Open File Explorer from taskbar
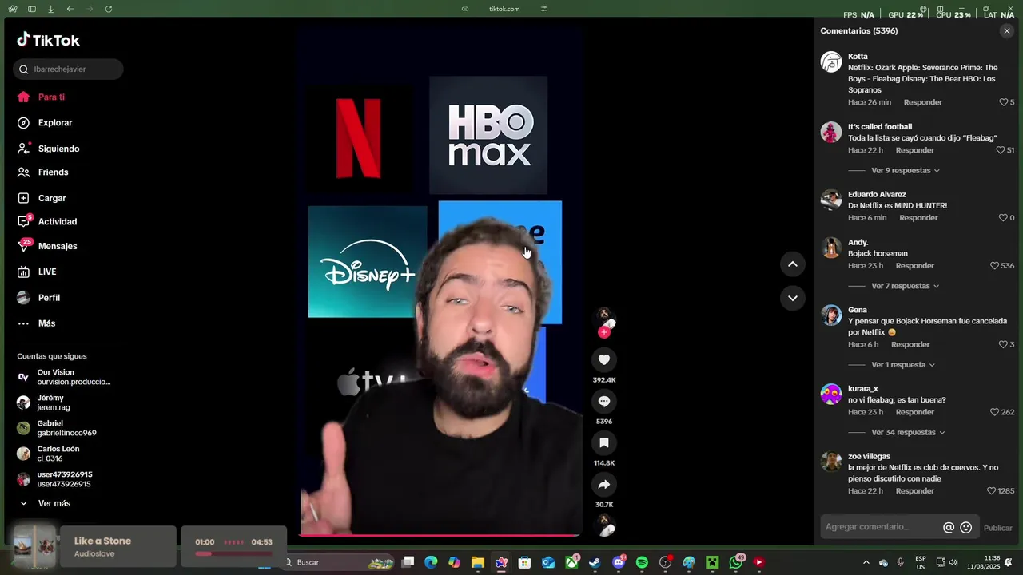1023x575 pixels. [478, 563]
